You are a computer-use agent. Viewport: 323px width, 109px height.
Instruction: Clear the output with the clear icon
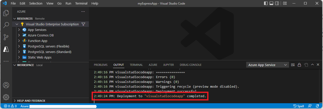(x=293, y=65)
